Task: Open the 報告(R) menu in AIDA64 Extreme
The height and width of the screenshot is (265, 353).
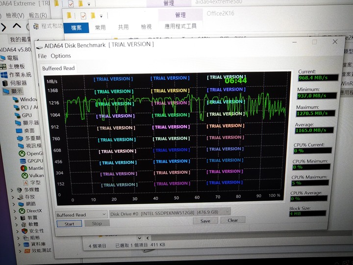Action: pyautogui.click(x=38, y=15)
